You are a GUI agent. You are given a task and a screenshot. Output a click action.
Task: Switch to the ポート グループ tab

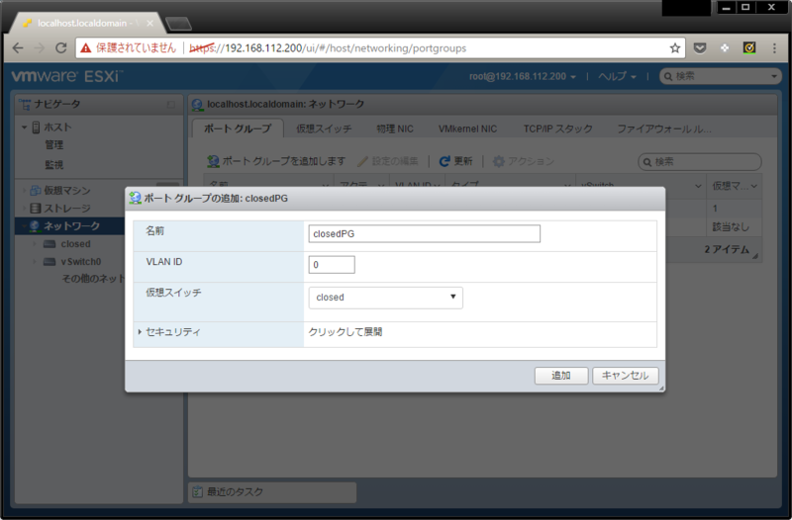click(x=238, y=129)
